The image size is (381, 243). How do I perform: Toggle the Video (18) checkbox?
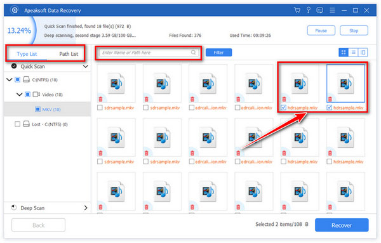click(x=28, y=95)
